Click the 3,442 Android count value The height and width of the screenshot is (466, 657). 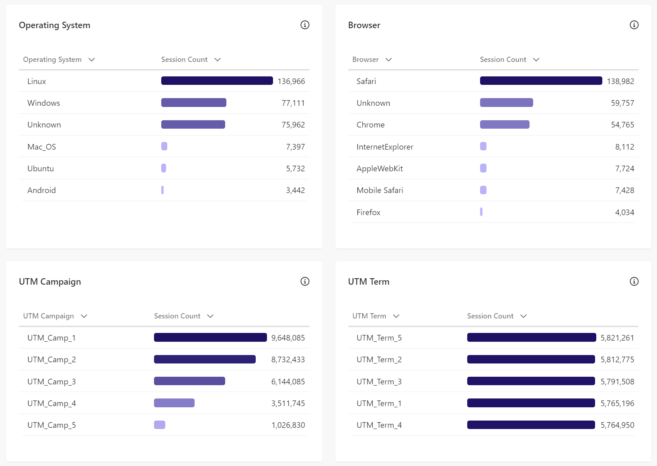(x=295, y=190)
